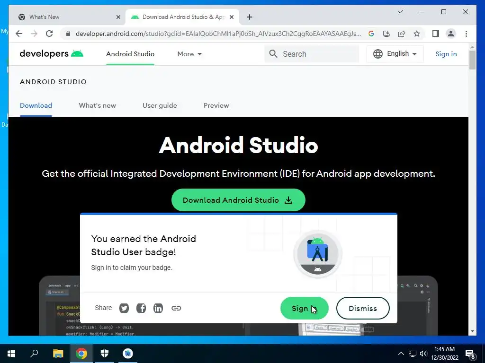Click the install app icon in address bar

[386, 34]
